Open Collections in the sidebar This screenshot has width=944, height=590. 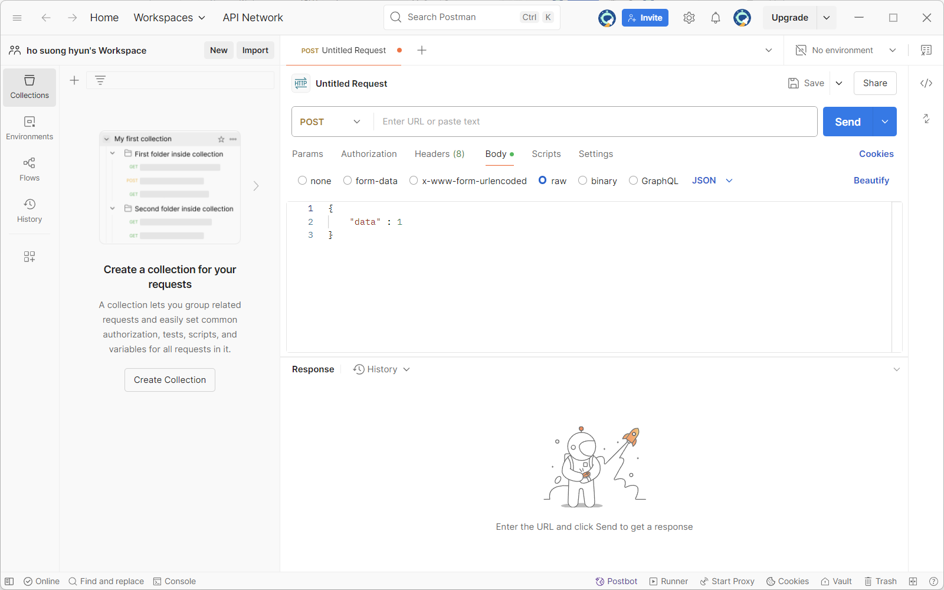coord(29,87)
